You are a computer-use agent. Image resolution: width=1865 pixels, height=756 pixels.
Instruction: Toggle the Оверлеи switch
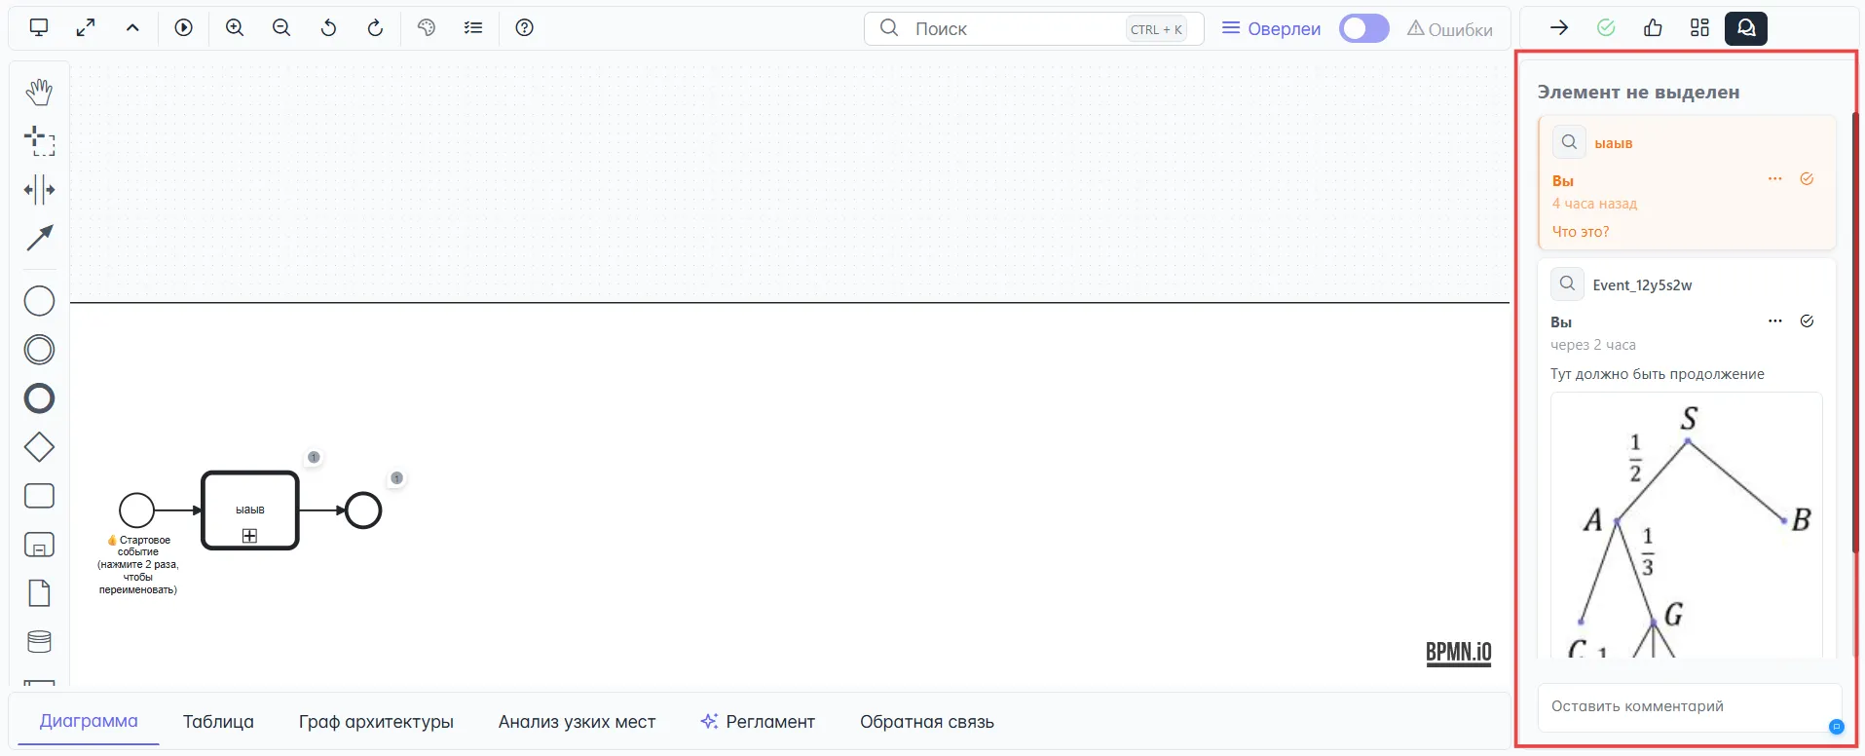pyautogui.click(x=1363, y=29)
